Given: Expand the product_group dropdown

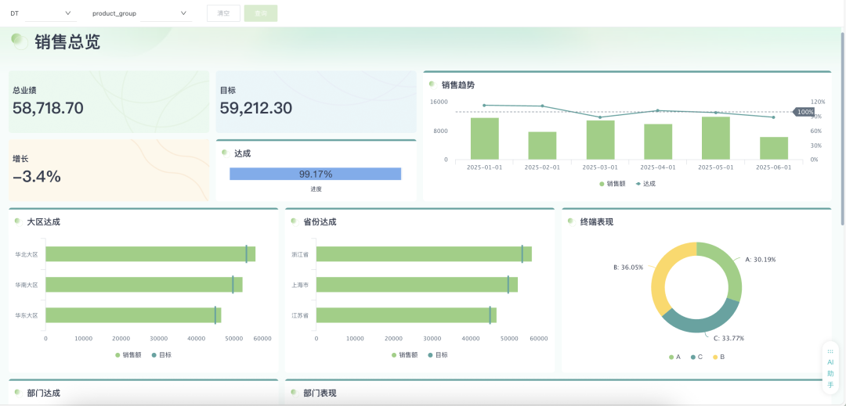Looking at the screenshot, I should pos(139,13).
